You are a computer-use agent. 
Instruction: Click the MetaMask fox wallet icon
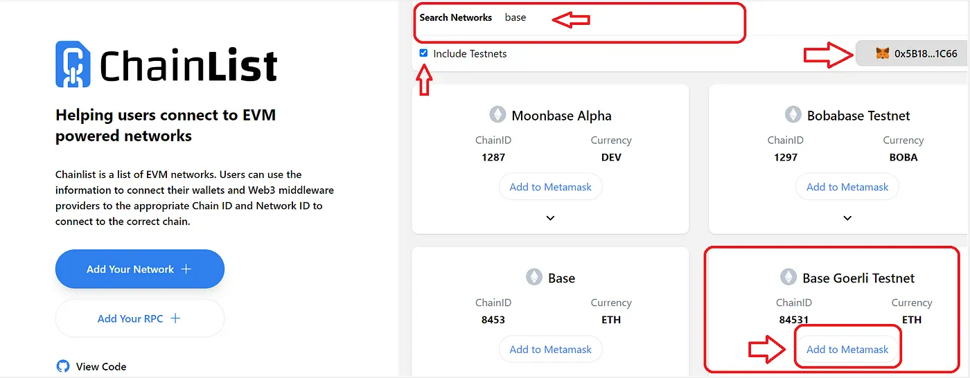coord(882,53)
